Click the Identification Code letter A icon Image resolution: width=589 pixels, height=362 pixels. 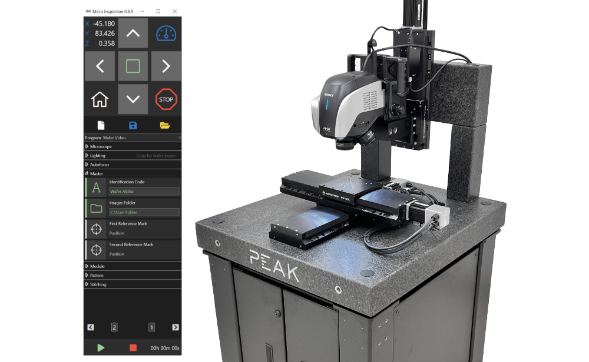click(97, 187)
